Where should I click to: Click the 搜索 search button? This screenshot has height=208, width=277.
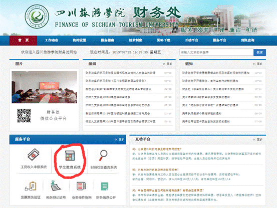click(259, 52)
